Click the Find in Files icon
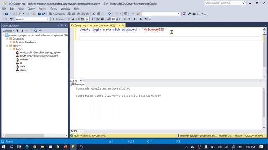 (x=139, y=14)
